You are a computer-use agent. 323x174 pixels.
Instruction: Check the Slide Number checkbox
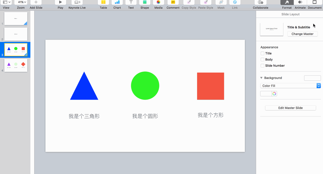pos(262,66)
